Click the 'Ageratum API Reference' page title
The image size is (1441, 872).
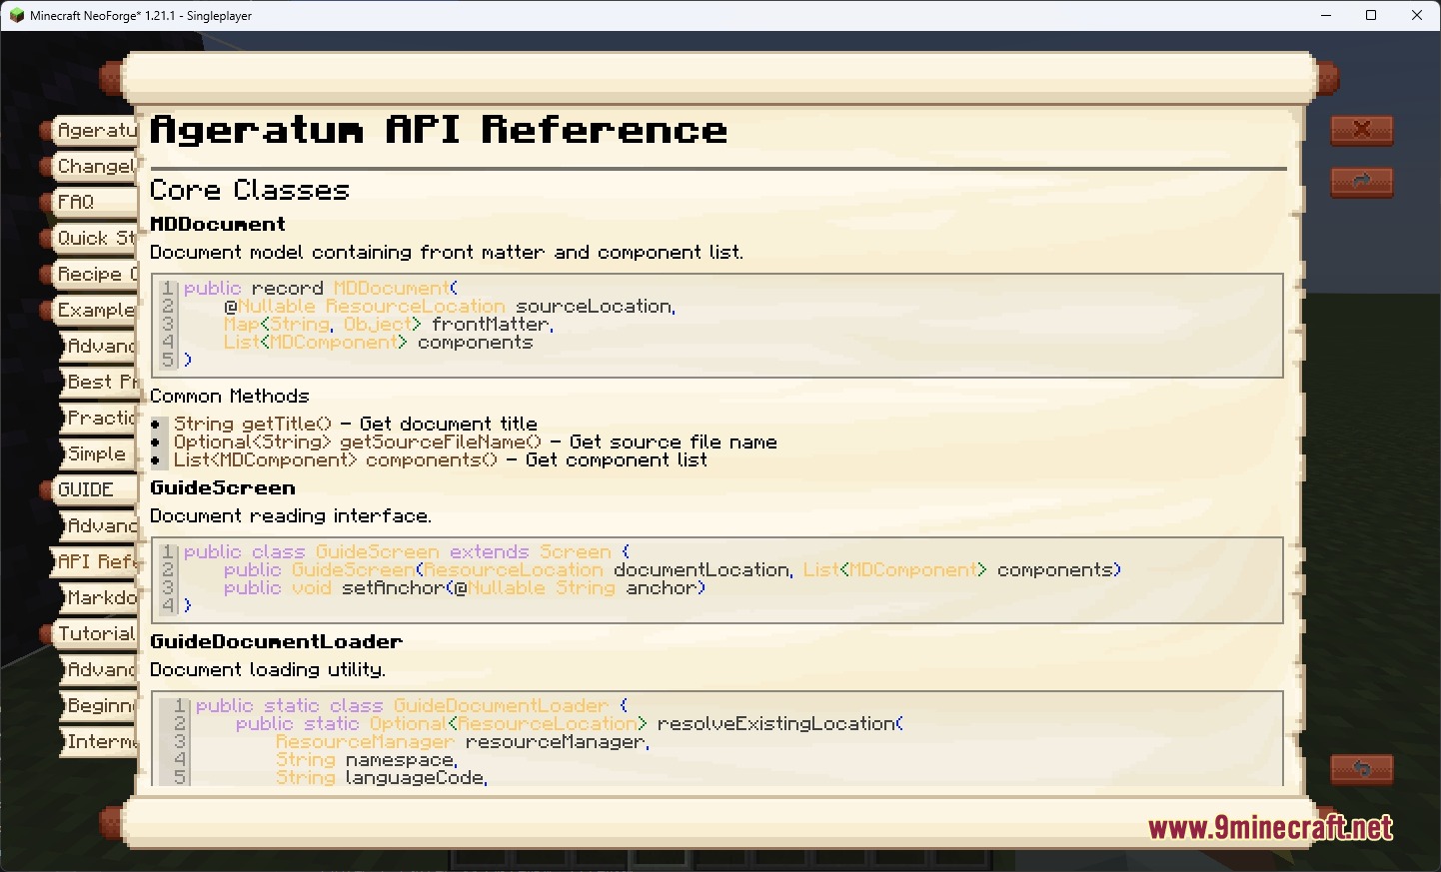coord(439,130)
